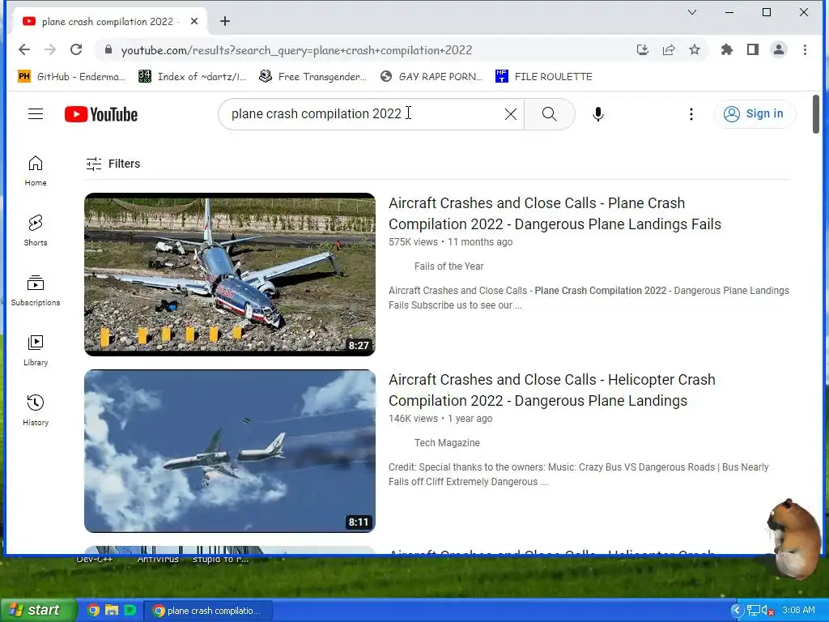829x622 pixels.
Task: Open FILE ROULETTE bookmark
Action: point(544,77)
